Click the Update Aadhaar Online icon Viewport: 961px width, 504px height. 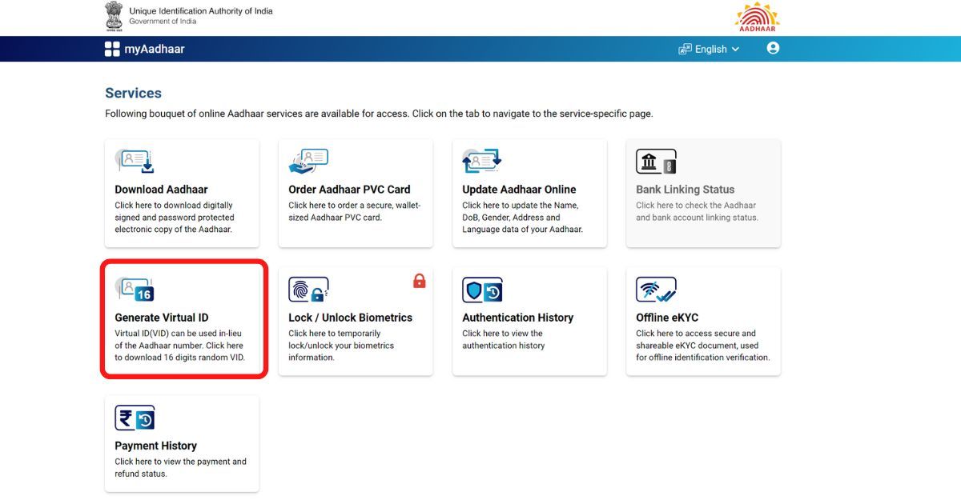coord(482,162)
